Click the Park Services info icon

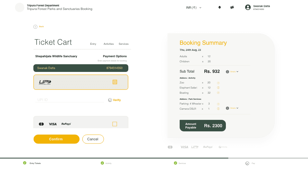[x=227, y=108]
